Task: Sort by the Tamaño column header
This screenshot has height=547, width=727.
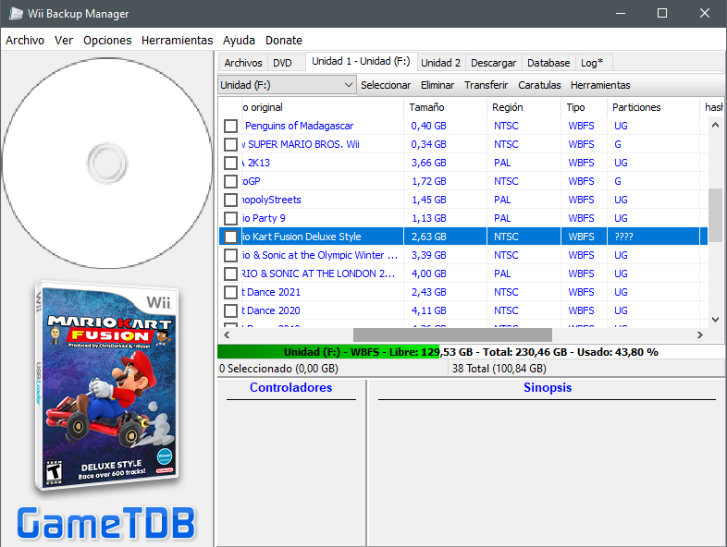Action: click(445, 107)
